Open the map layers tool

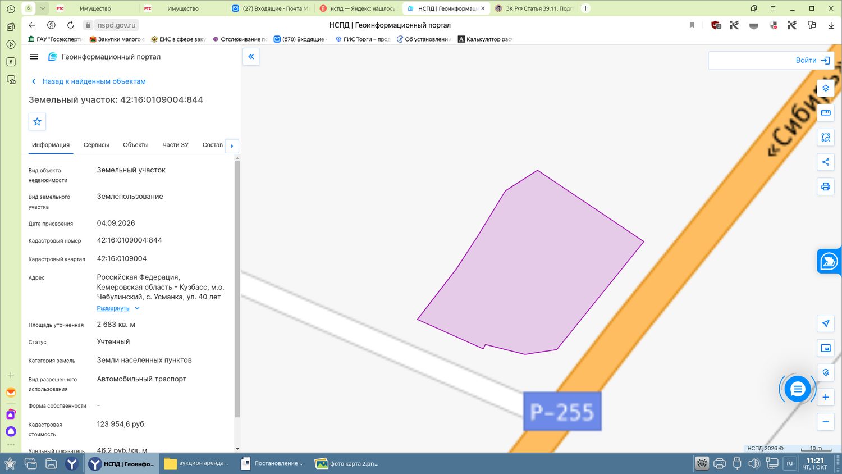tap(826, 88)
